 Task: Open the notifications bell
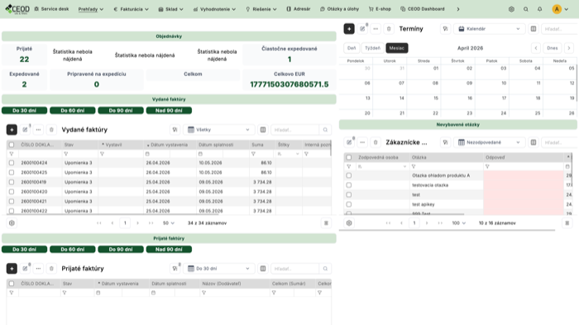click(540, 9)
